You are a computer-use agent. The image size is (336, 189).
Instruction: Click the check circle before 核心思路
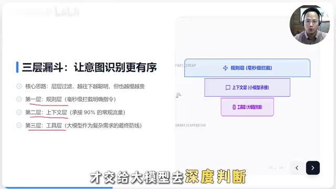click(19, 86)
